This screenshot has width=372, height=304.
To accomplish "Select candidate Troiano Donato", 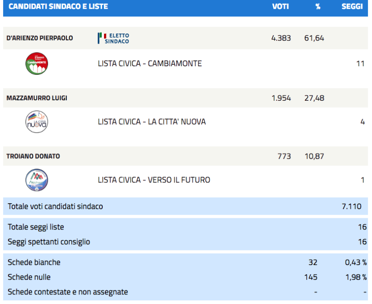I will click(x=33, y=157).
